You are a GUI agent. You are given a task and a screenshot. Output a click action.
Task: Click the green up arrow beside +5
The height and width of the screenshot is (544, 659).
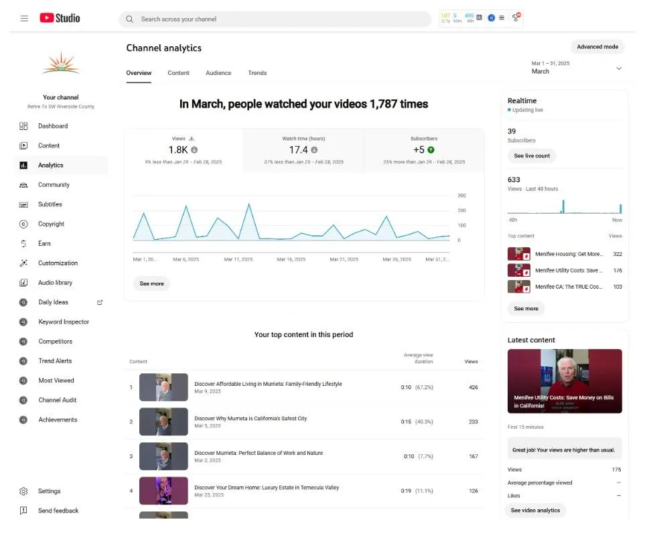tap(431, 149)
